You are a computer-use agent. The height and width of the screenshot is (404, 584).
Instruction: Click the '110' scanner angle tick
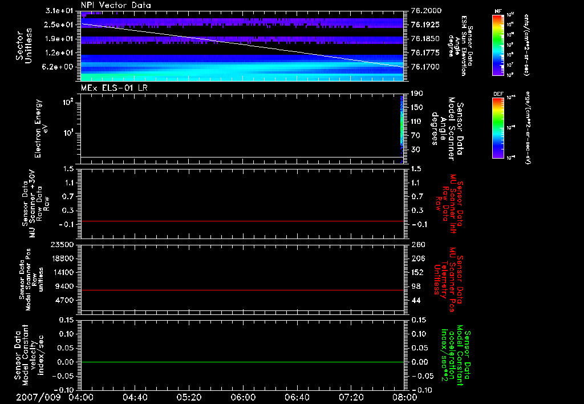tap(417, 122)
